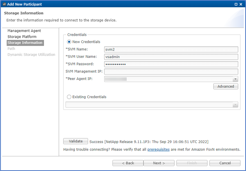Click the SVM Password field
The height and width of the screenshot is (171, 246).
pos(171,64)
